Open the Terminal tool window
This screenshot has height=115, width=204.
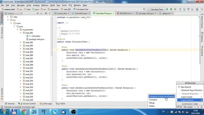(10, 103)
